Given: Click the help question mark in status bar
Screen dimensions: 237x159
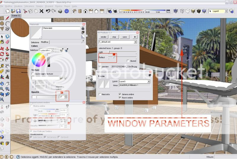Looking at the screenshot, I should point(18,157).
